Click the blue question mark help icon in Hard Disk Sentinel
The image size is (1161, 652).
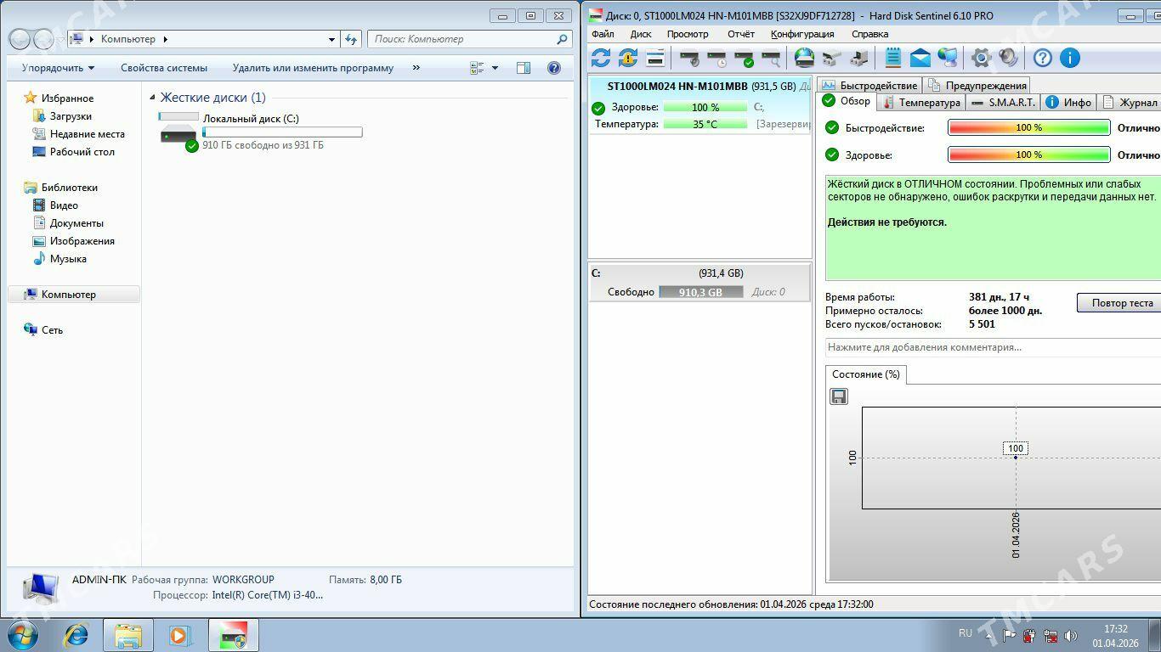tap(1042, 58)
